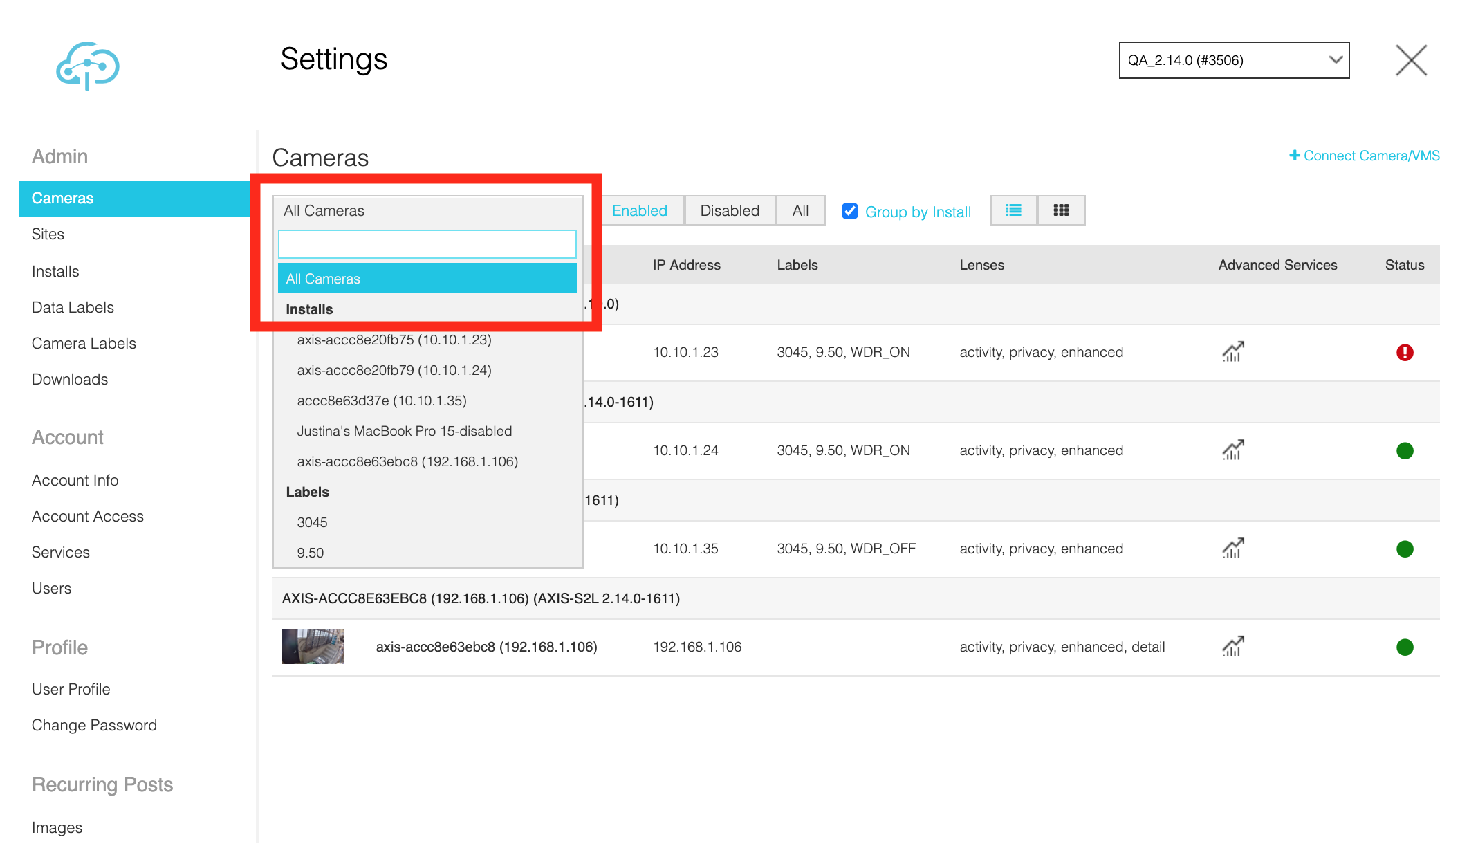This screenshot has height=855, width=1469.
Task: Open Services in the Account section
Action: [x=61, y=552]
